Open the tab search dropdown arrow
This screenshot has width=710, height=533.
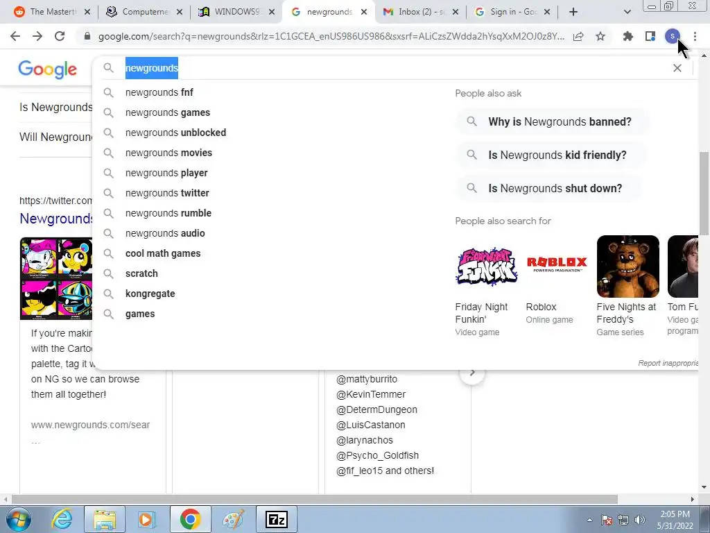[x=627, y=12]
